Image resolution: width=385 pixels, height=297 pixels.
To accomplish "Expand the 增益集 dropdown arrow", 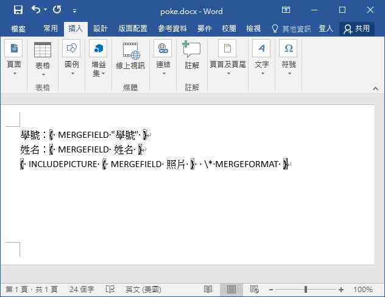I will pos(103,74).
